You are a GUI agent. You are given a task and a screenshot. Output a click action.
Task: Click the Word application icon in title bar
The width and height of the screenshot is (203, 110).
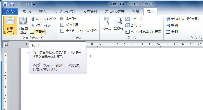click(x=5, y=4)
